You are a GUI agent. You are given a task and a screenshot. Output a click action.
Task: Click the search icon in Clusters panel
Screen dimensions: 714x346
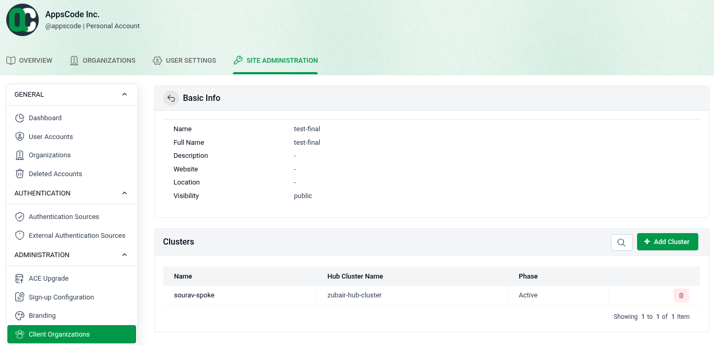coord(621,242)
